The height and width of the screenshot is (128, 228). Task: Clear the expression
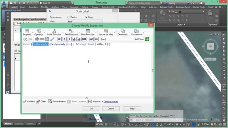pyautogui.click(x=41, y=101)
